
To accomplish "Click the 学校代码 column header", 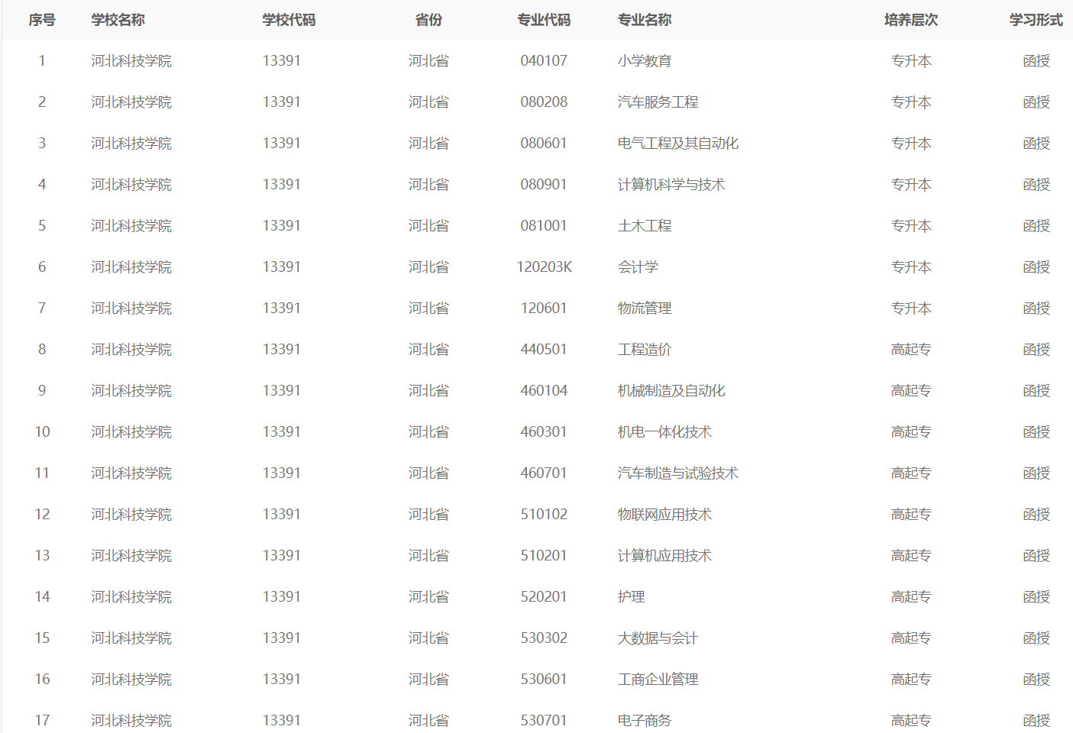I will [x=289, y=20].
